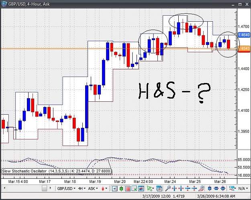Expand the indicator lines dropdown arrow

coord(235,189)
